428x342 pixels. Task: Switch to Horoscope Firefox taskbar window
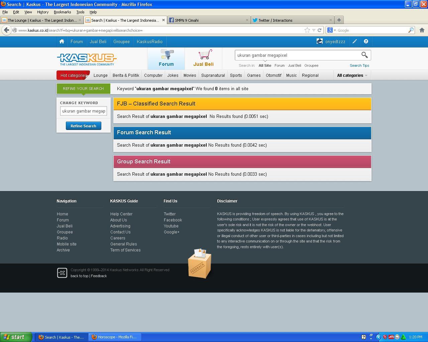coord(115,337)
